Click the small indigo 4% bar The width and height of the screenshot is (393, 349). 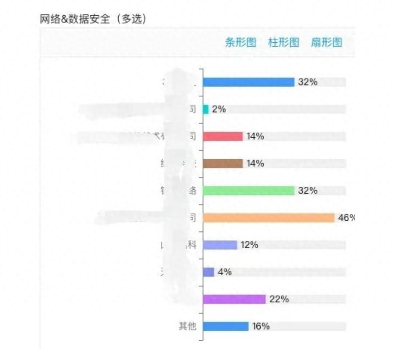coord(209,272)
